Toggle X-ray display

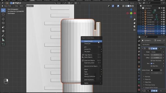tap(123, 6)
